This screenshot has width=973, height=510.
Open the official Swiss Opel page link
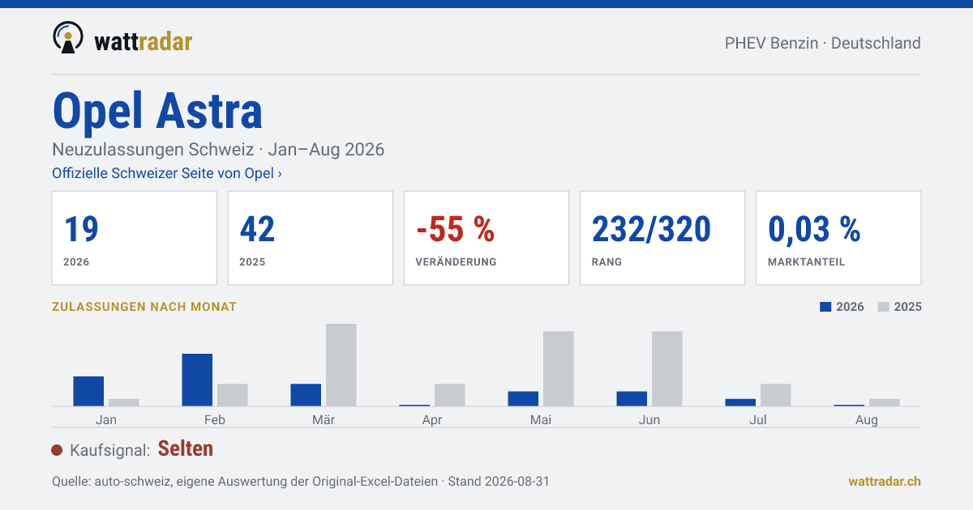(167, 173)
